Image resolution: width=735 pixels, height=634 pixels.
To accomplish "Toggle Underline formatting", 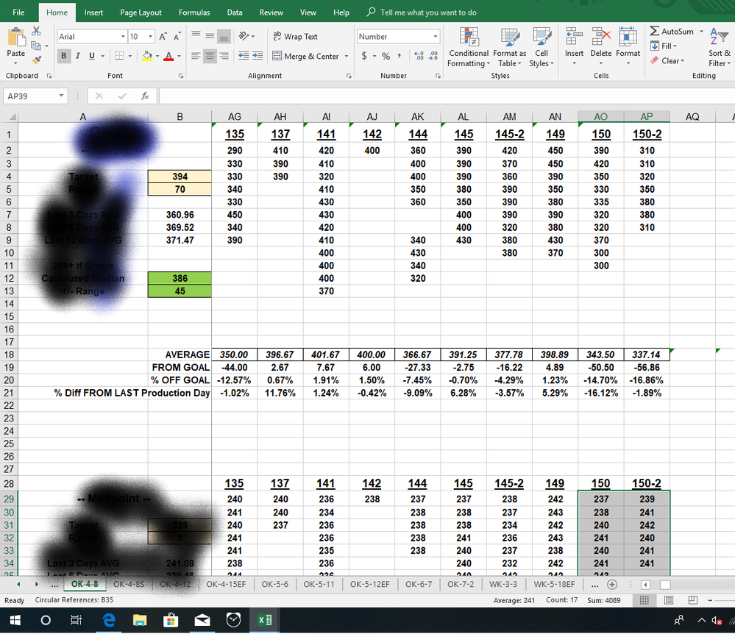I will tap(92, 56).
